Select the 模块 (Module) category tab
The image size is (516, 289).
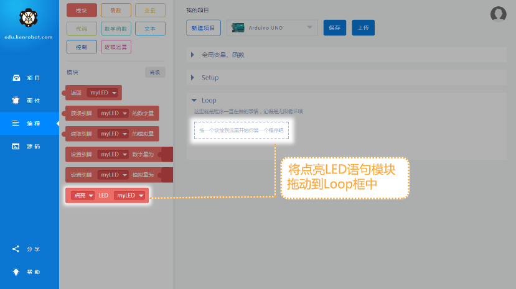pyautogui.click(x=82, y=11)
